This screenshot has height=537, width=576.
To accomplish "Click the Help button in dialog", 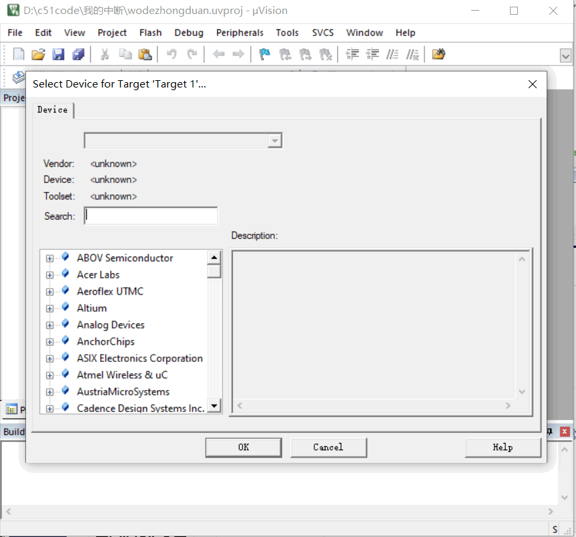I will point(503,447).
